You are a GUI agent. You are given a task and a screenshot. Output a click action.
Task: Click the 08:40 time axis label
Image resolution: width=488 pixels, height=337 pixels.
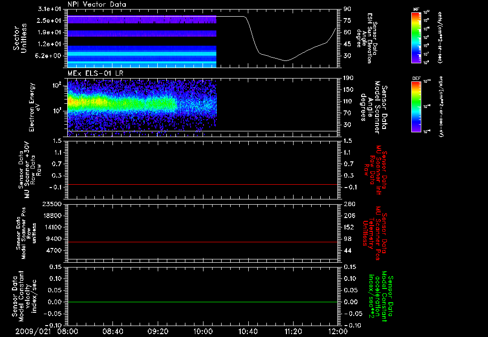113,331
